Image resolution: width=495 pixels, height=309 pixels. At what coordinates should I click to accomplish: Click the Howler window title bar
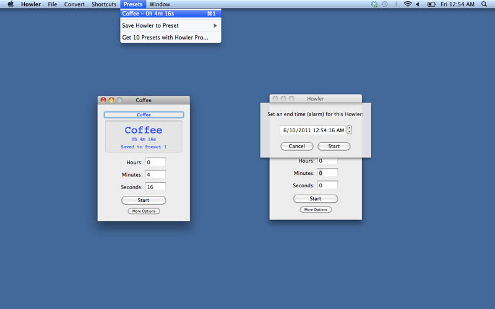[x=316, y=99]
